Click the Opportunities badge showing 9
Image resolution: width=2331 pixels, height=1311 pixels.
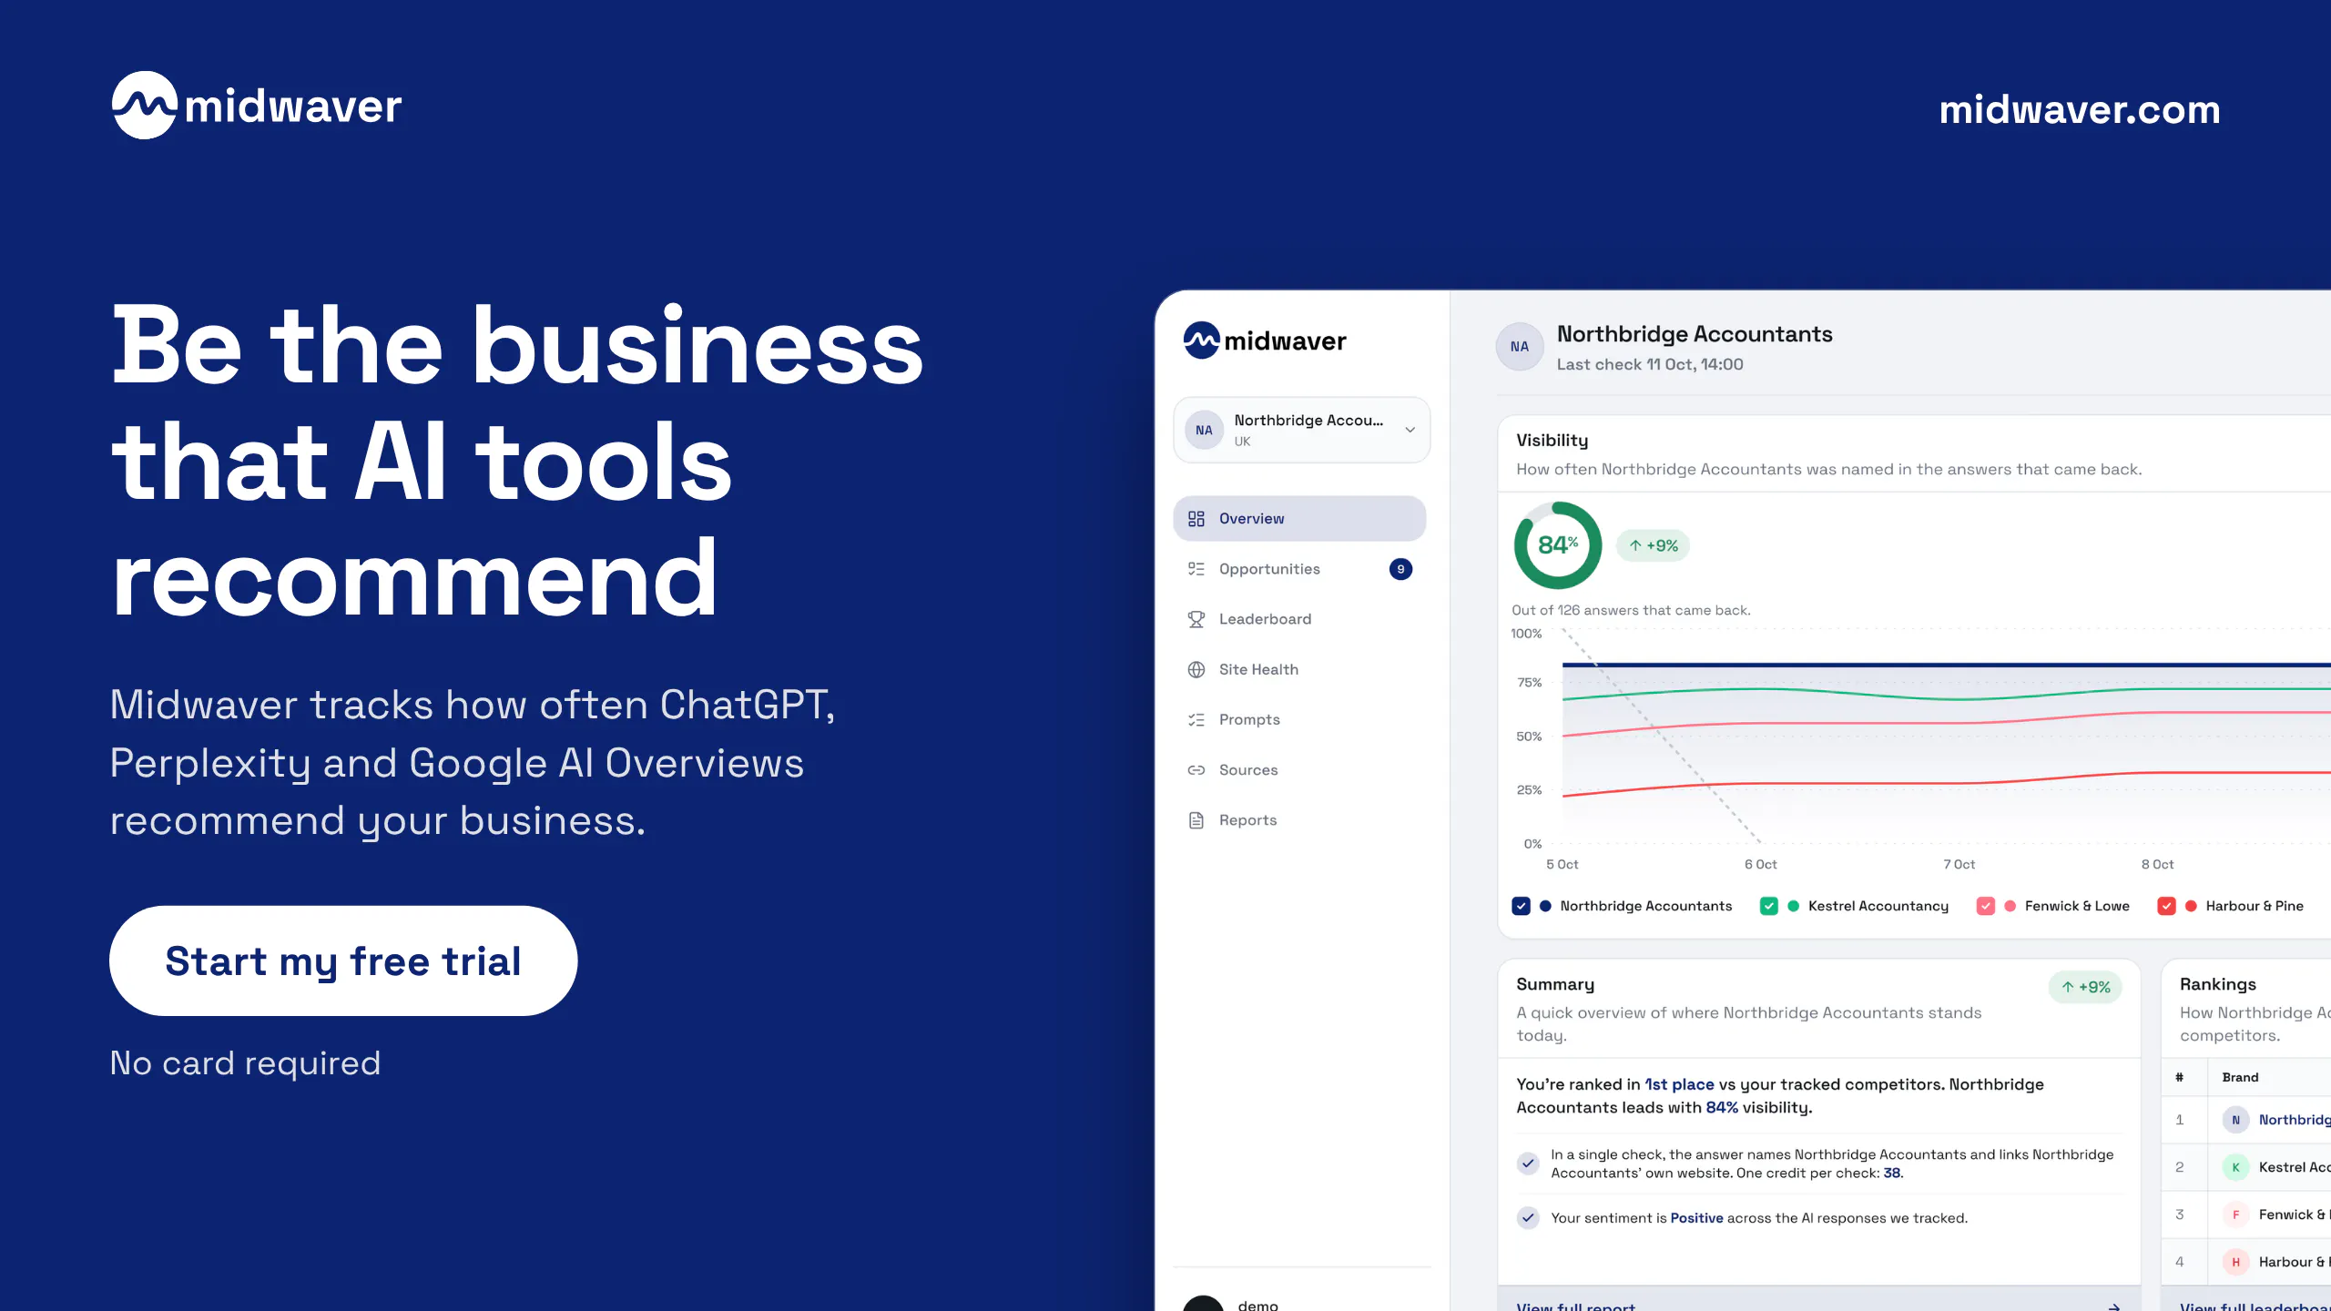[1400, 569]
